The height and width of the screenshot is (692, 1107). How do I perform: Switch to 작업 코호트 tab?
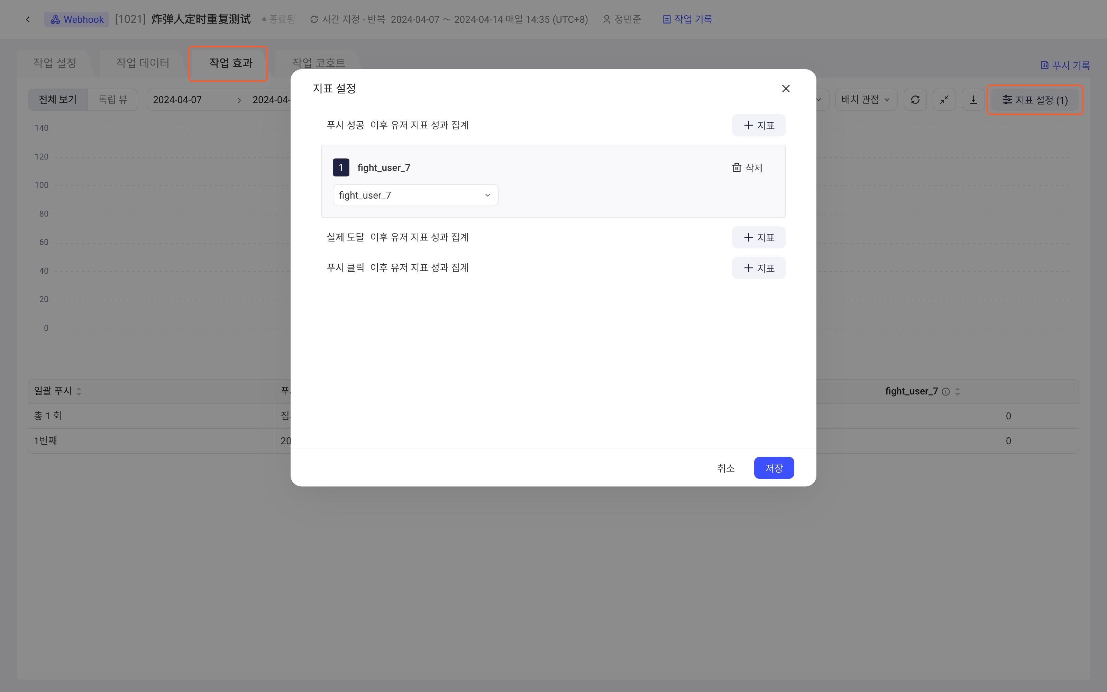318,63
